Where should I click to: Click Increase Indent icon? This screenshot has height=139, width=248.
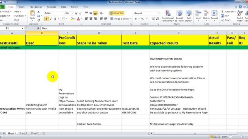106,19
